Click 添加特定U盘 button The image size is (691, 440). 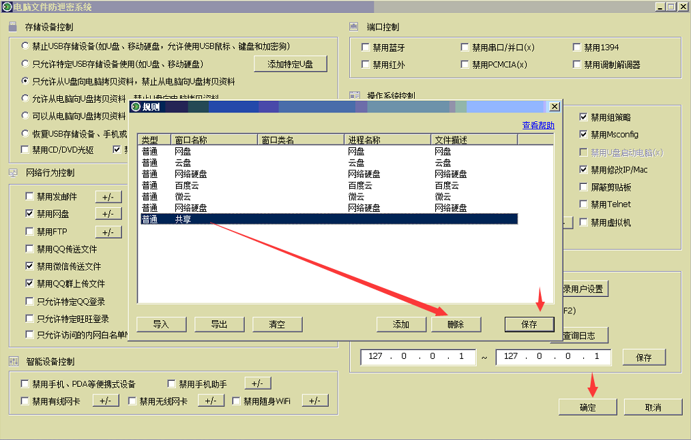coord(290,64)
